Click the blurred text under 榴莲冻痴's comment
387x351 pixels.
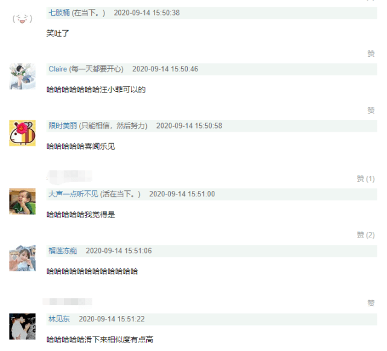pos(68,302)
